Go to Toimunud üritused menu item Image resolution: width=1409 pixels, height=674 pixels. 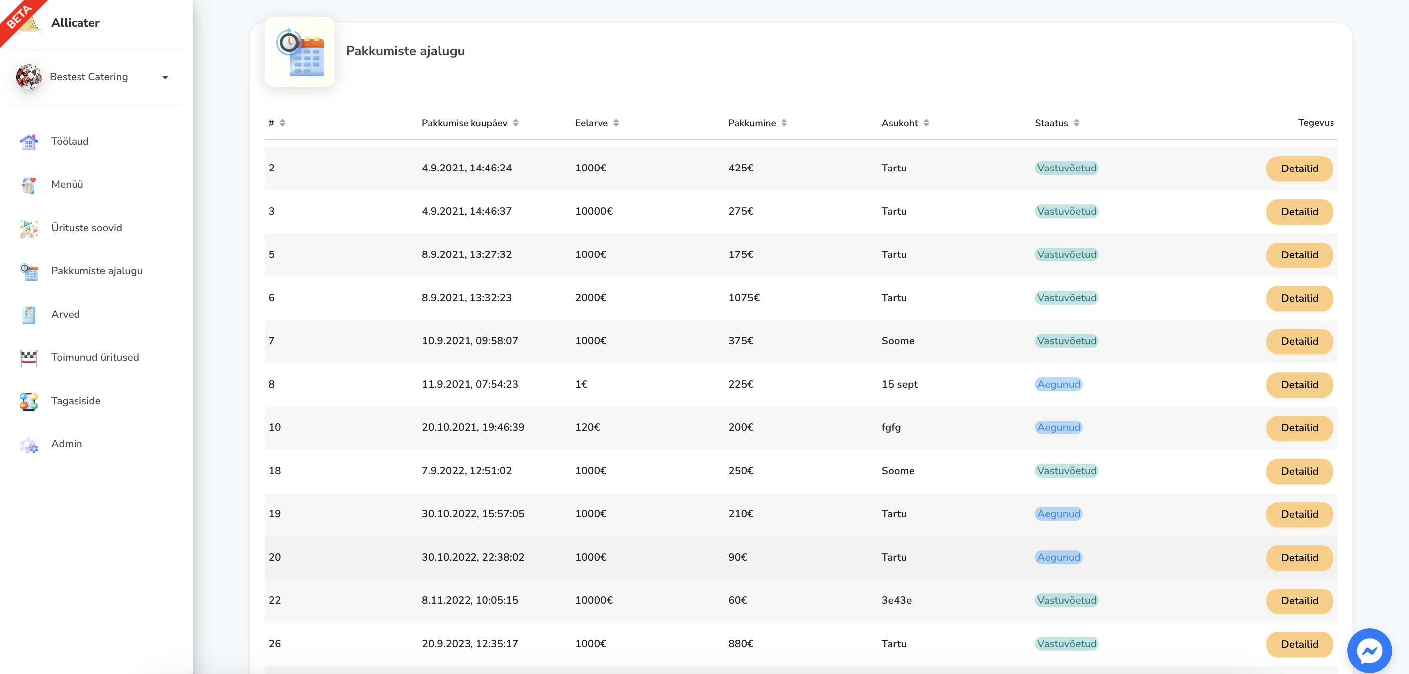[94, 357]
